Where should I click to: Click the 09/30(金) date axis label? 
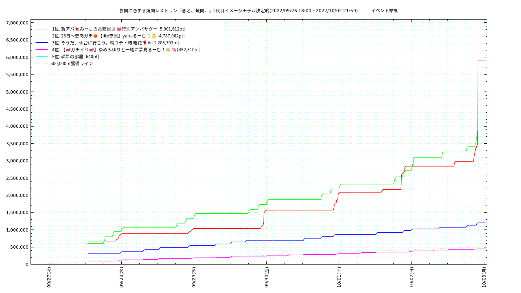[x=267, y=278]
